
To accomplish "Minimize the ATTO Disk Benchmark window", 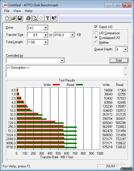I will click(109, 5).
